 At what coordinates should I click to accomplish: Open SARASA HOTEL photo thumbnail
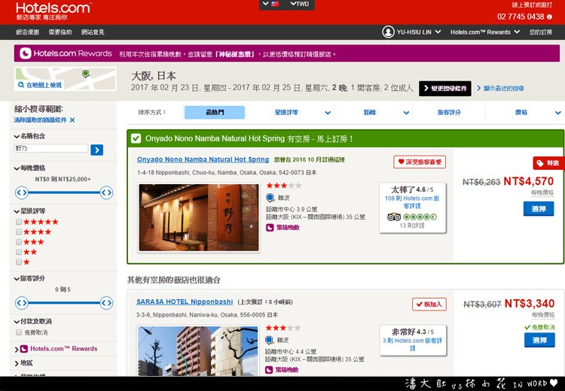pyautogui.click(x=198, y=351)
